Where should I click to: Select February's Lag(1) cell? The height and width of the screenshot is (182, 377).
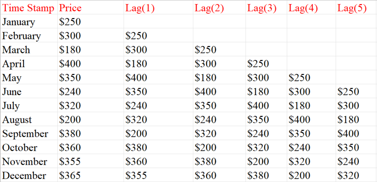[x=136, y=36]
